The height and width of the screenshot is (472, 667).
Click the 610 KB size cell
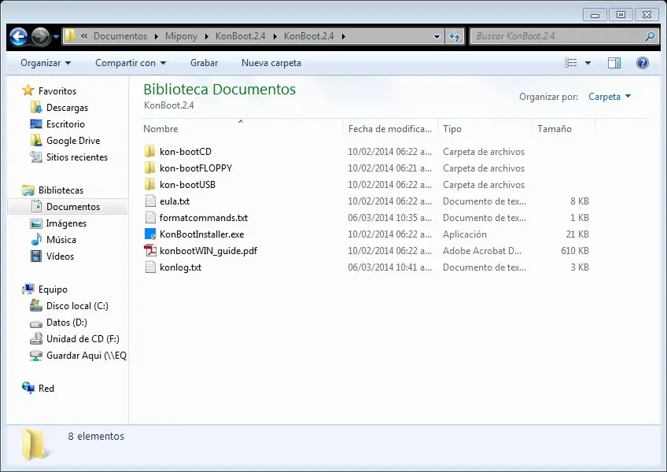575,251
